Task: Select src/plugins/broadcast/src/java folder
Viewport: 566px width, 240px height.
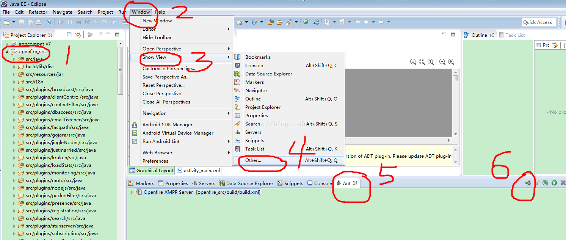Action: point(59,89)
